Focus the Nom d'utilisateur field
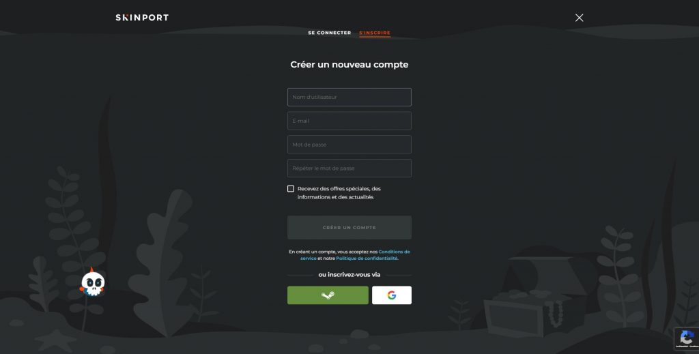 coord(349,97)
